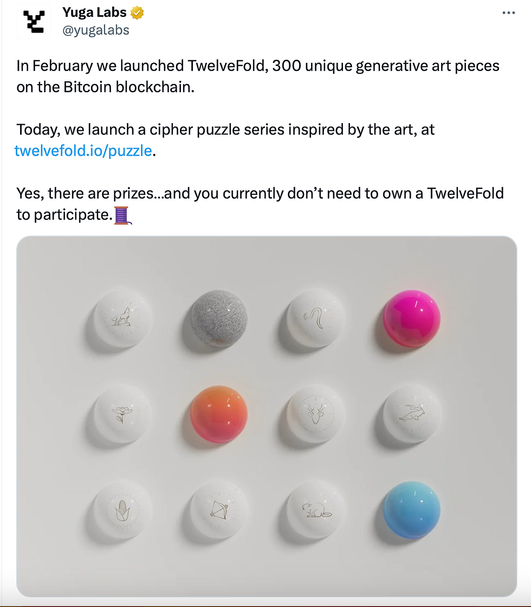
Task: Select the white sphere with flower icon
Action: coord(122,414)
